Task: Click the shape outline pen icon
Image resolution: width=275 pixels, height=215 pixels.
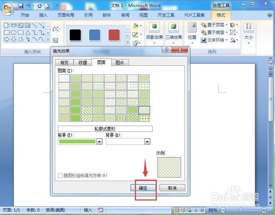Action: point(135,34)
